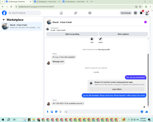Open File Explorer from the taskbar
153x122 pixels.
point(34,120)
